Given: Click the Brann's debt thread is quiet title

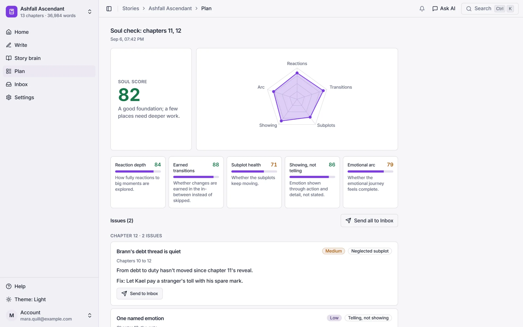Looking at the screenshot, I should pos(148,252).
